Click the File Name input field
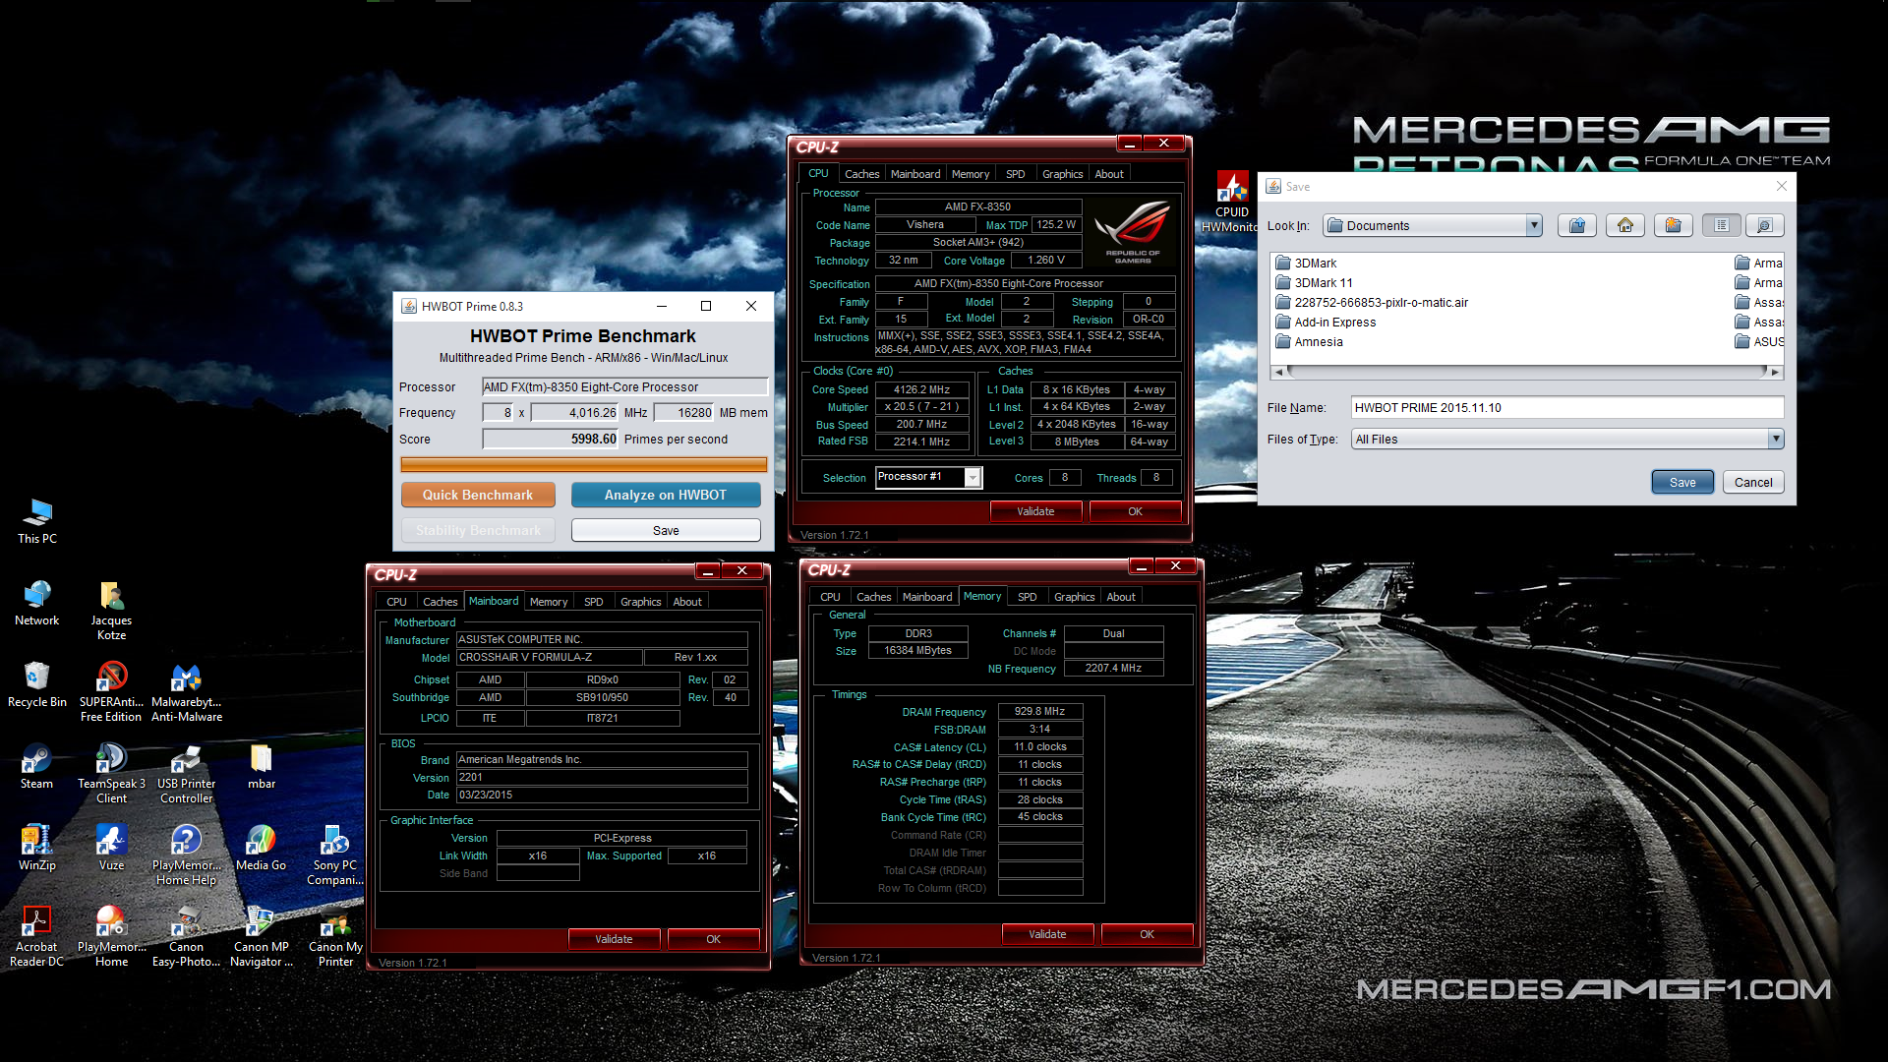Screen dimensions: 1888x1062 [x=1567, y=407]
